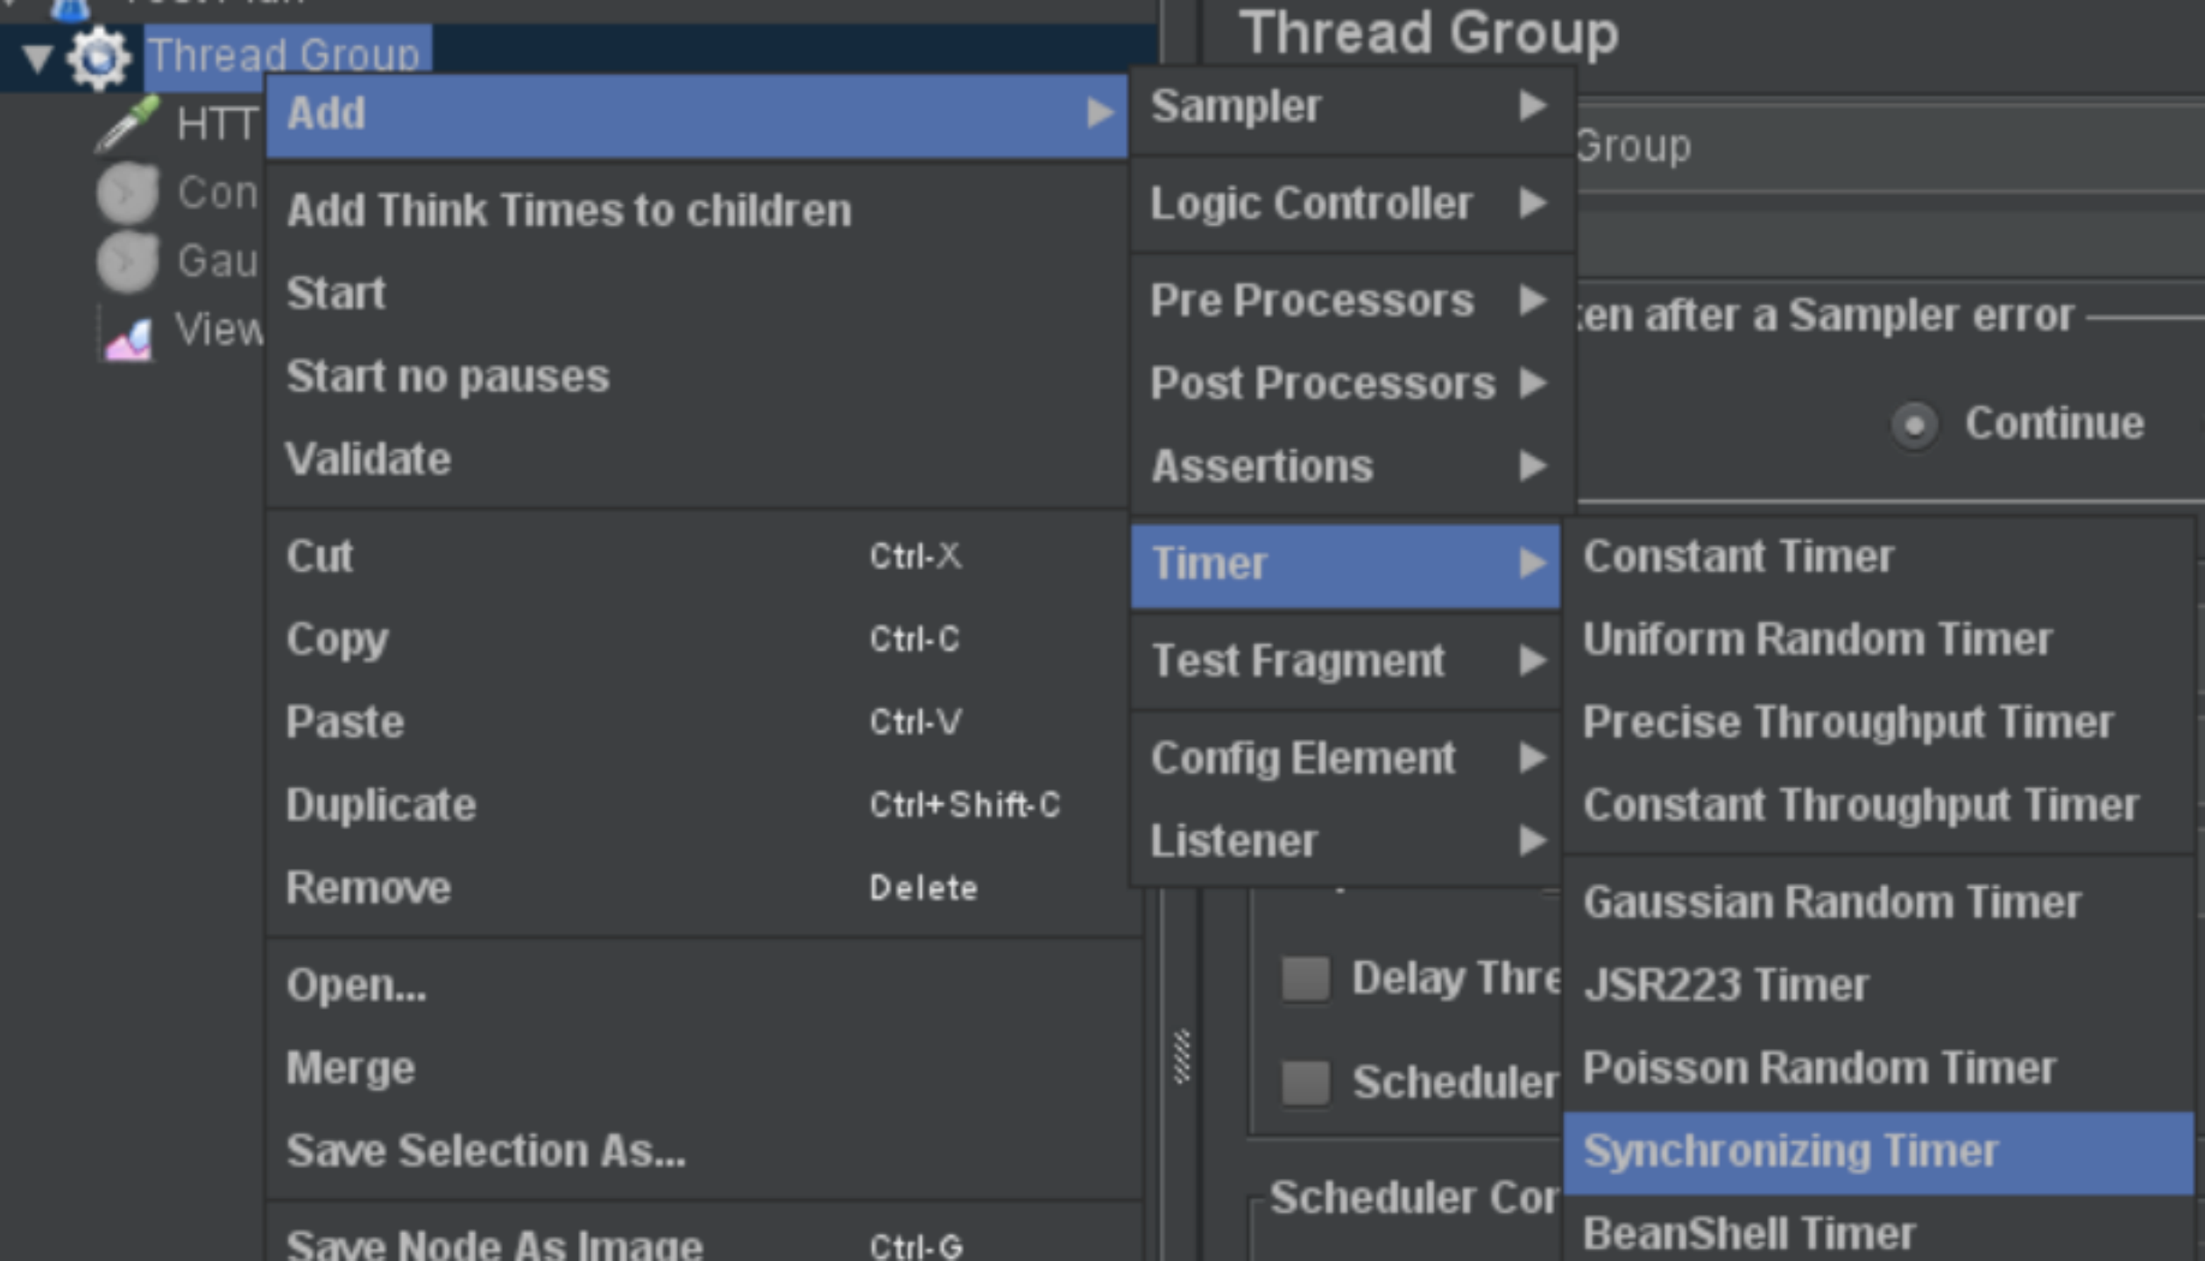This screenshot has width=2205, height=1261.
Task: Click Add Think Times to children
Action: click(569, 211)
